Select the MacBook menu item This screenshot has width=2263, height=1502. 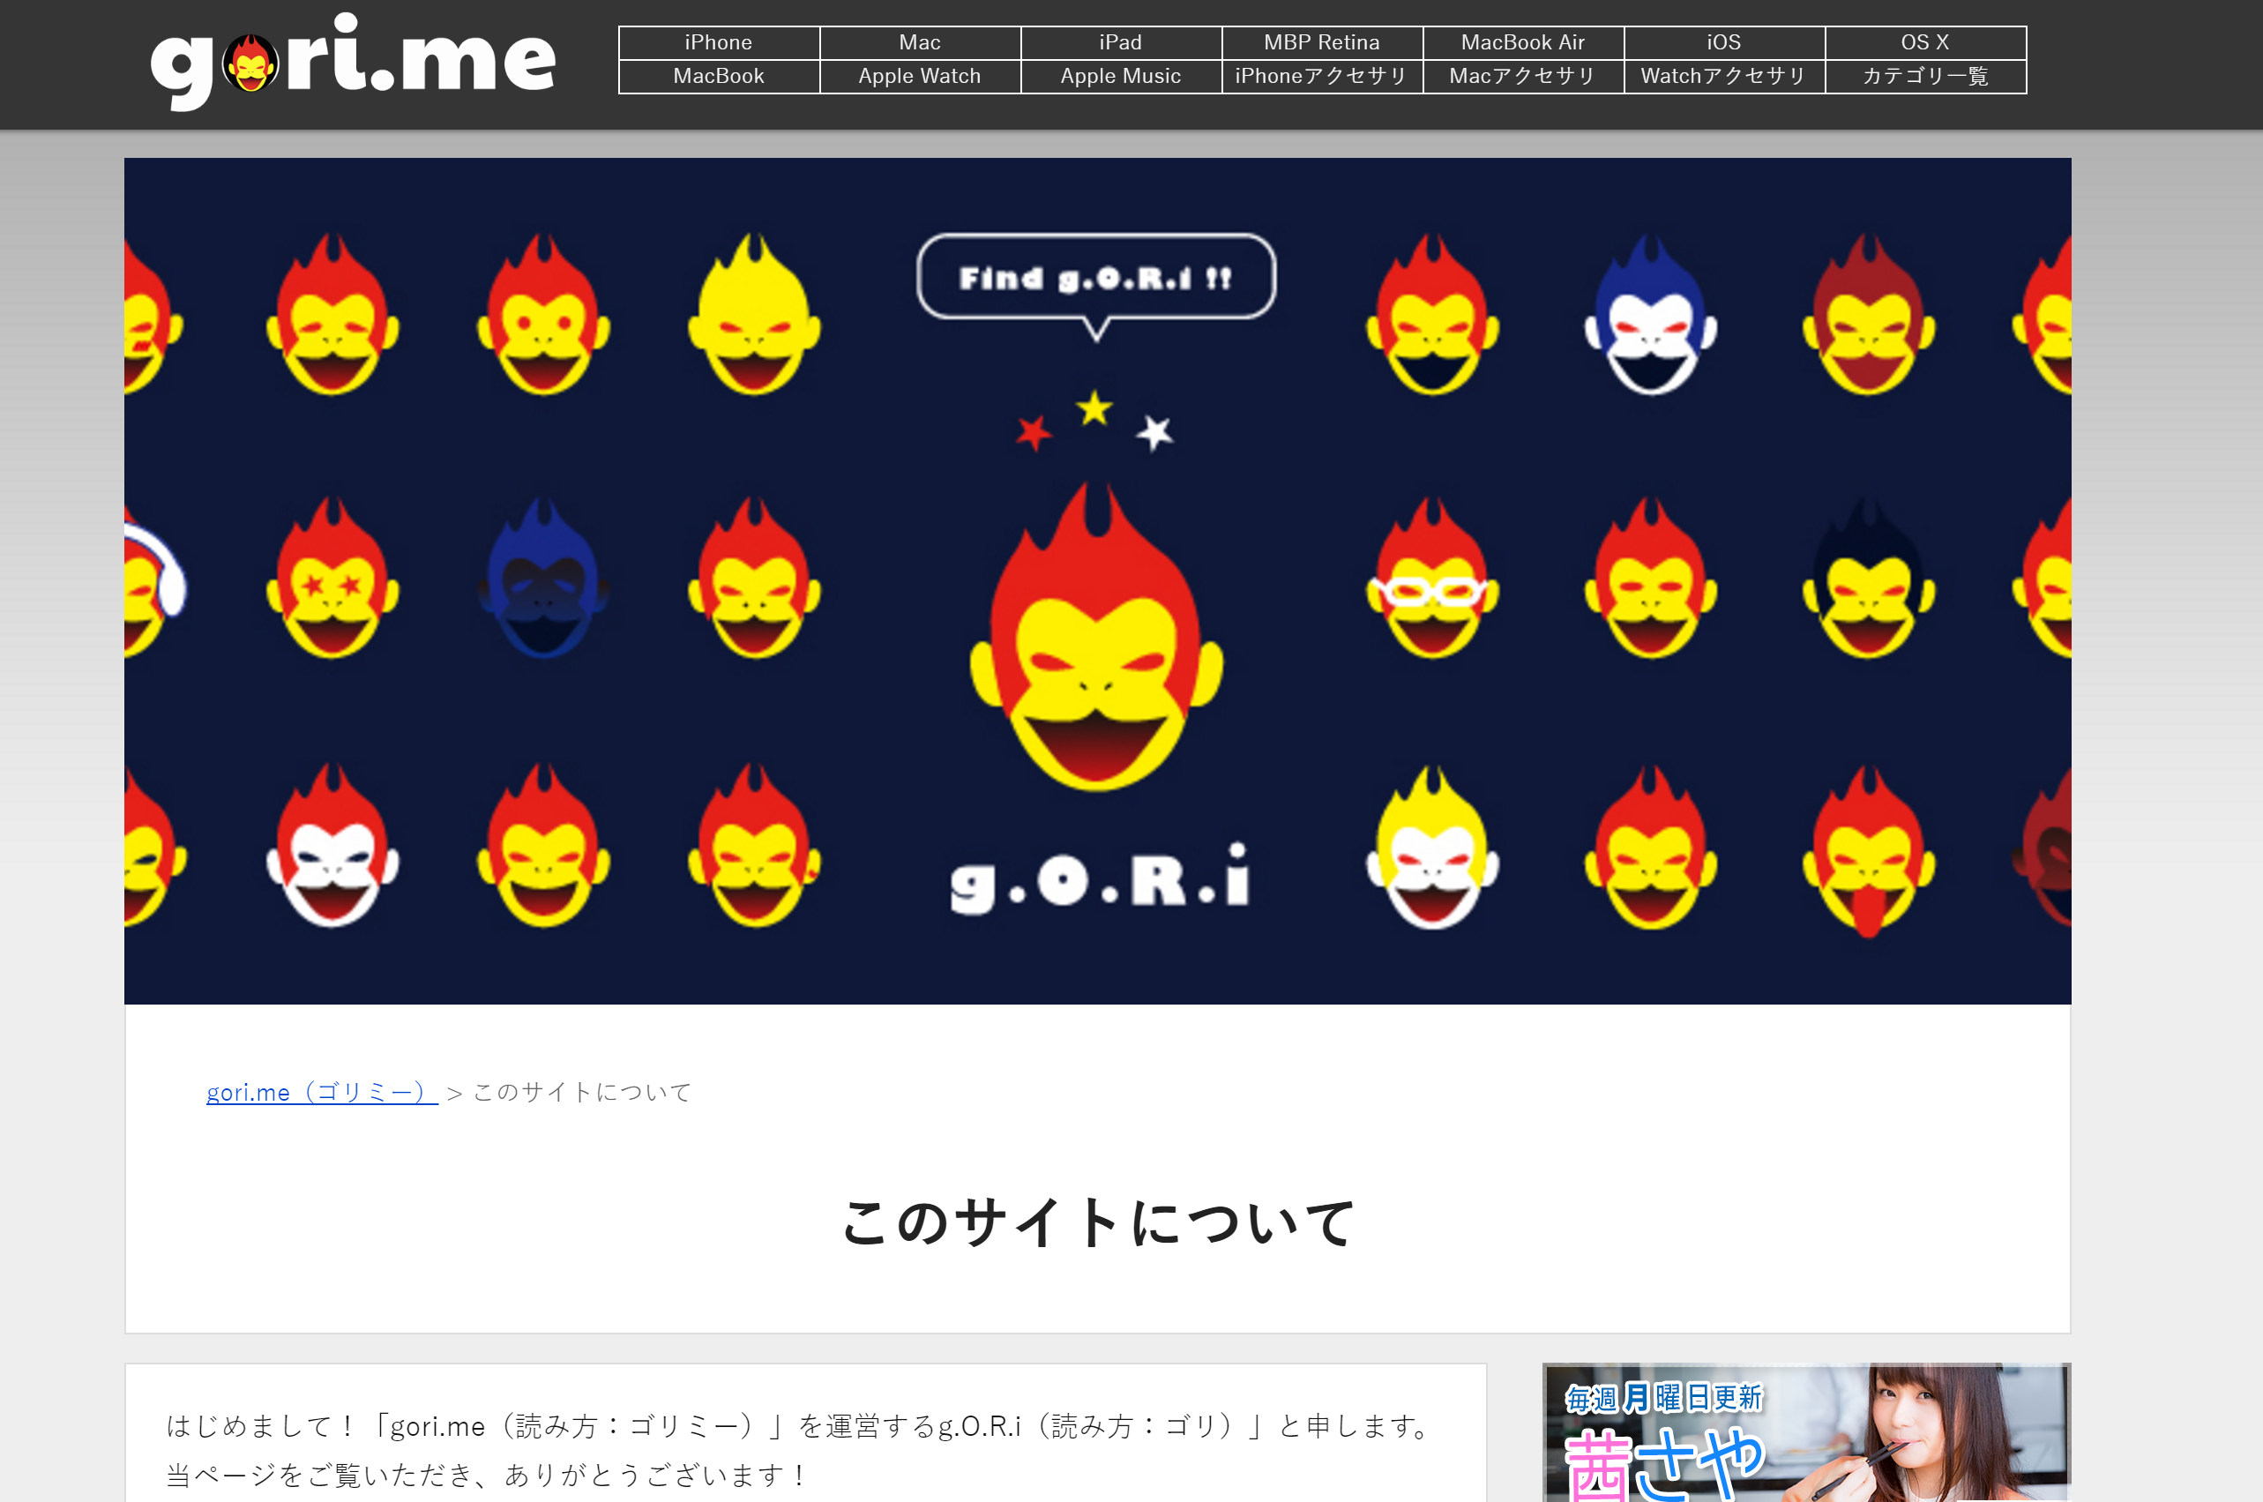coord(718,77)
